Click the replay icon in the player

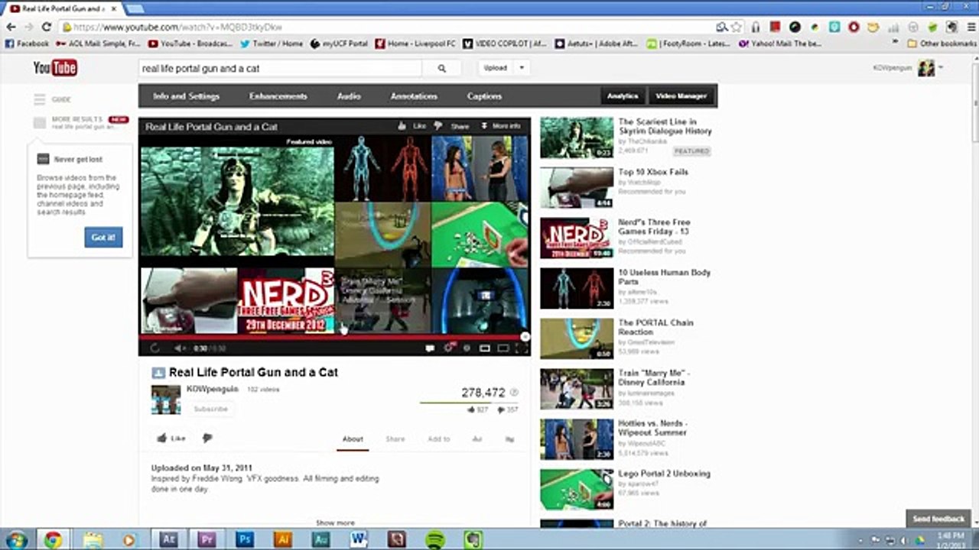154,348
